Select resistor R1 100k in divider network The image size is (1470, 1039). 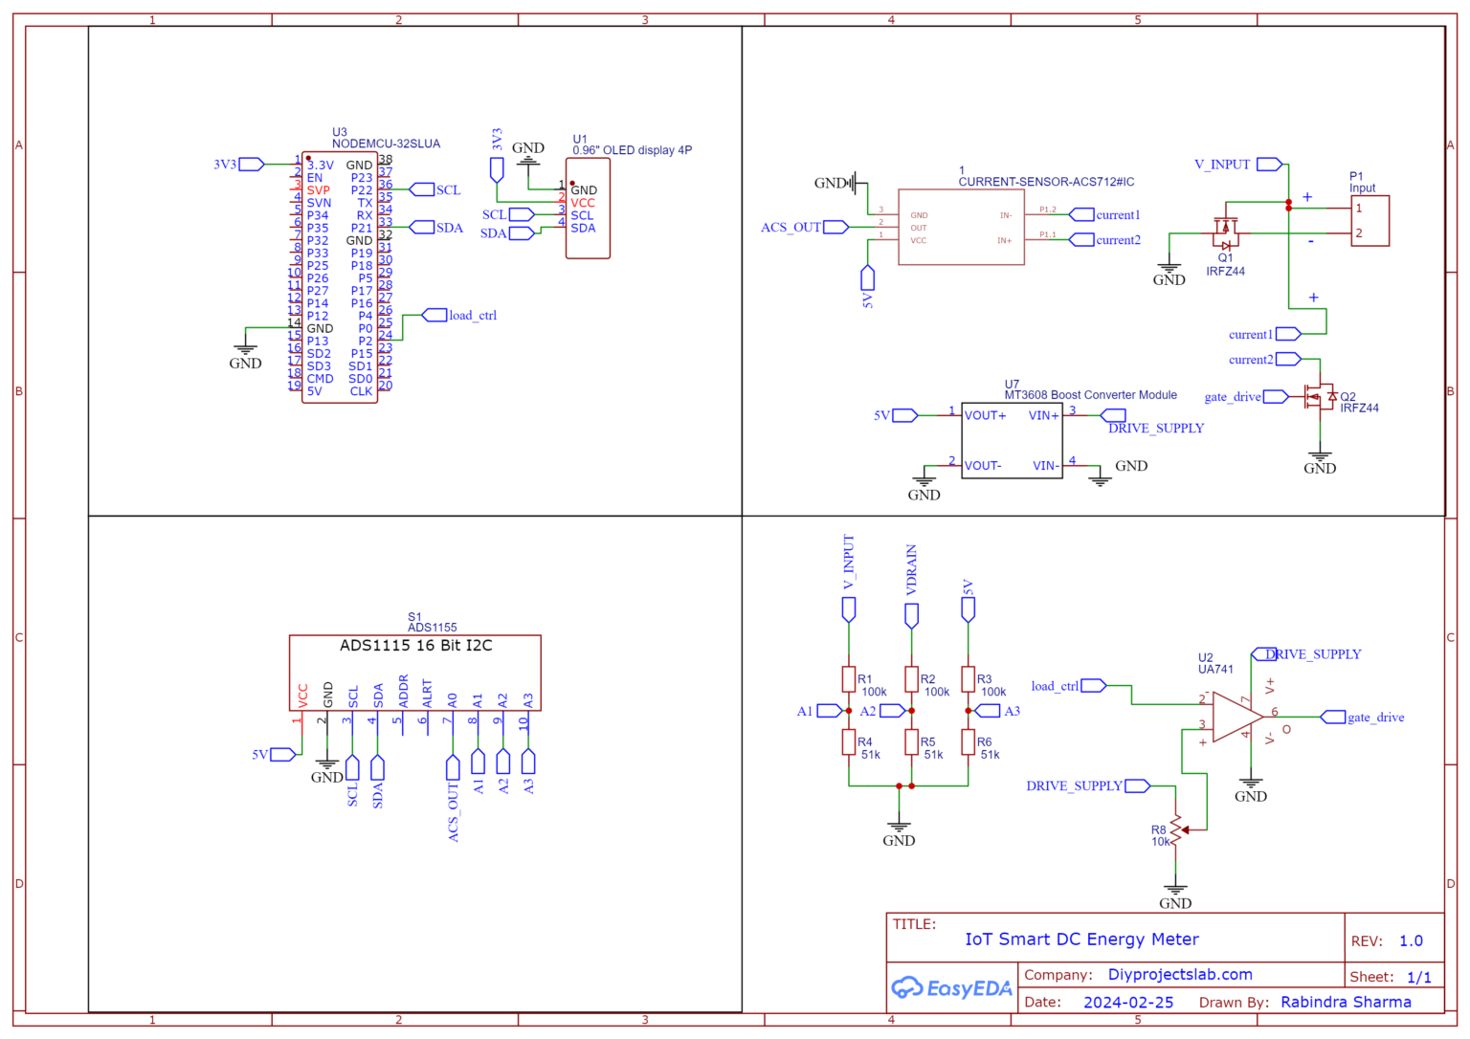849,679
